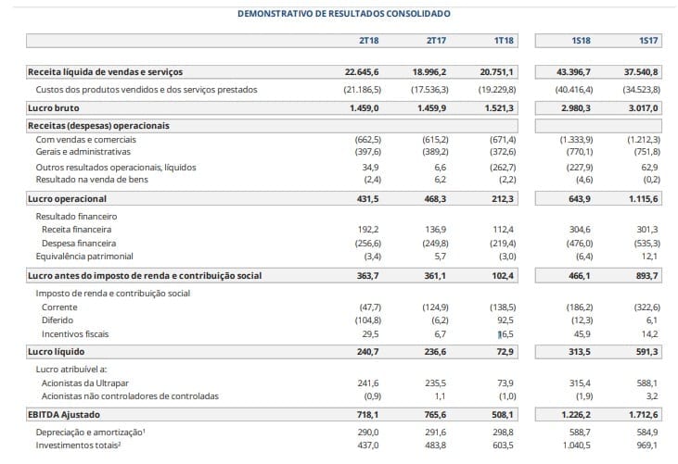678x464 pixels.
Task: Select row label Receita líquida de vendas e serviços
Action: click(105, 72)
